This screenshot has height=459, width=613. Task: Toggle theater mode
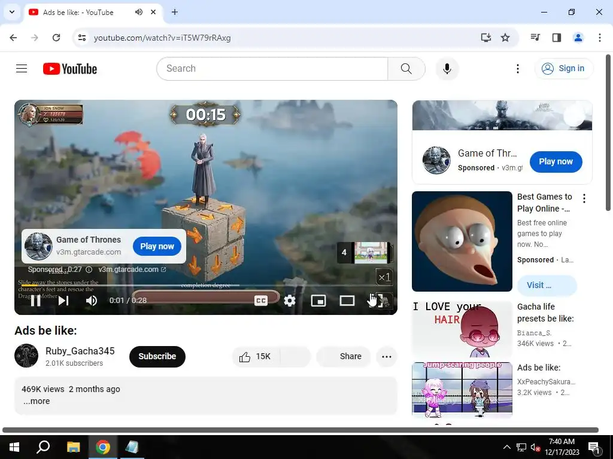pos(347,301)
